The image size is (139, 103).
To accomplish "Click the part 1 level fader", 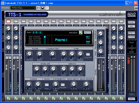I will click(x=7, y=67).
